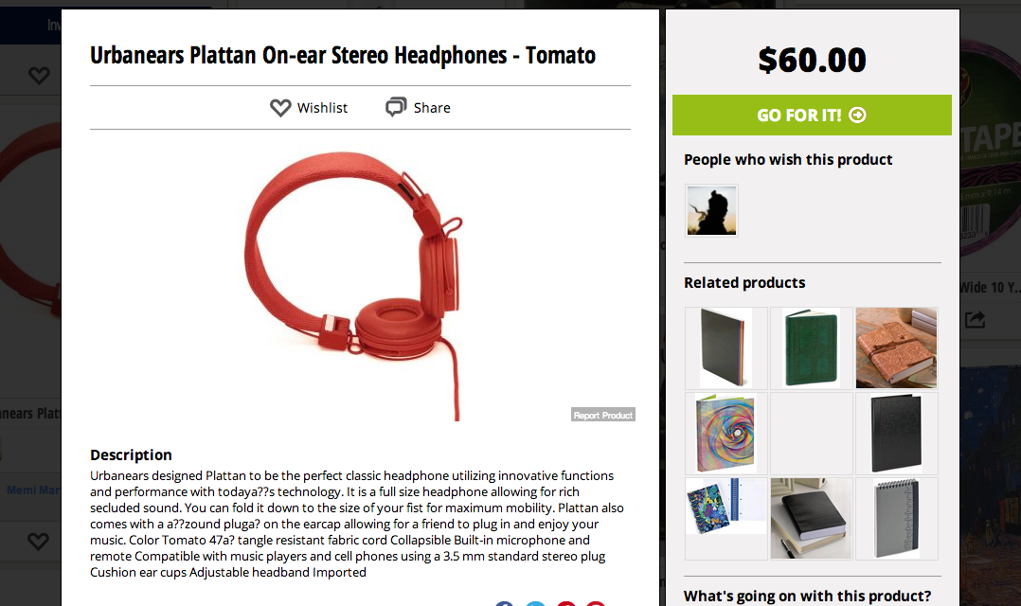
Task: Select the green embossed journal thumbnail
Action: tap(812, 348)
